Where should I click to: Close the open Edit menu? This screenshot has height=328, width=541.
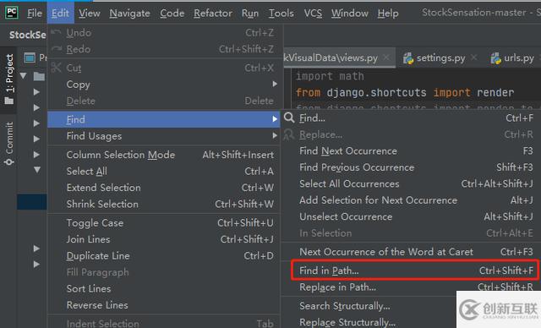(60, 14)
